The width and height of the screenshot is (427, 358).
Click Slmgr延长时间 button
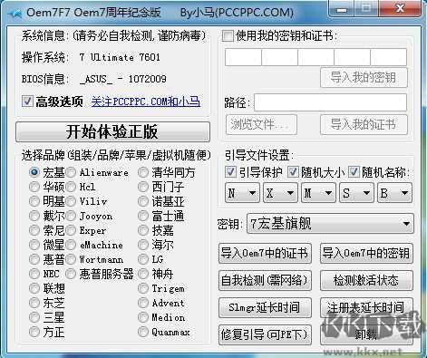[x=265, y=307]
